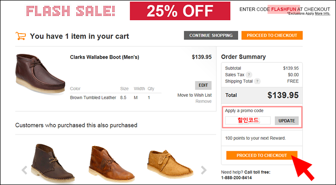Click the Continue Shopping button
This screenshot has height=185, width=336.
pos(211,36)
